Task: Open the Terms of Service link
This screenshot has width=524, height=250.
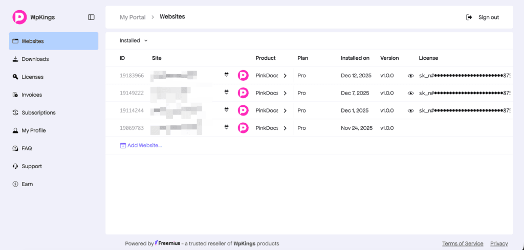Action: [x=463, y=243]
